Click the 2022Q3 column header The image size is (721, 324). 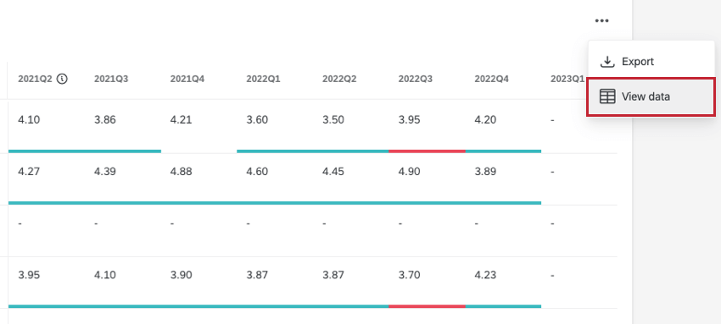coord(416,79)
